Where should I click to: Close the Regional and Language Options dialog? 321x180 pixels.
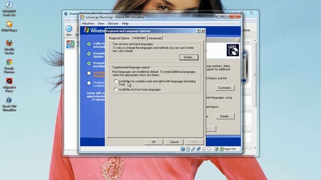coord(203,31)
